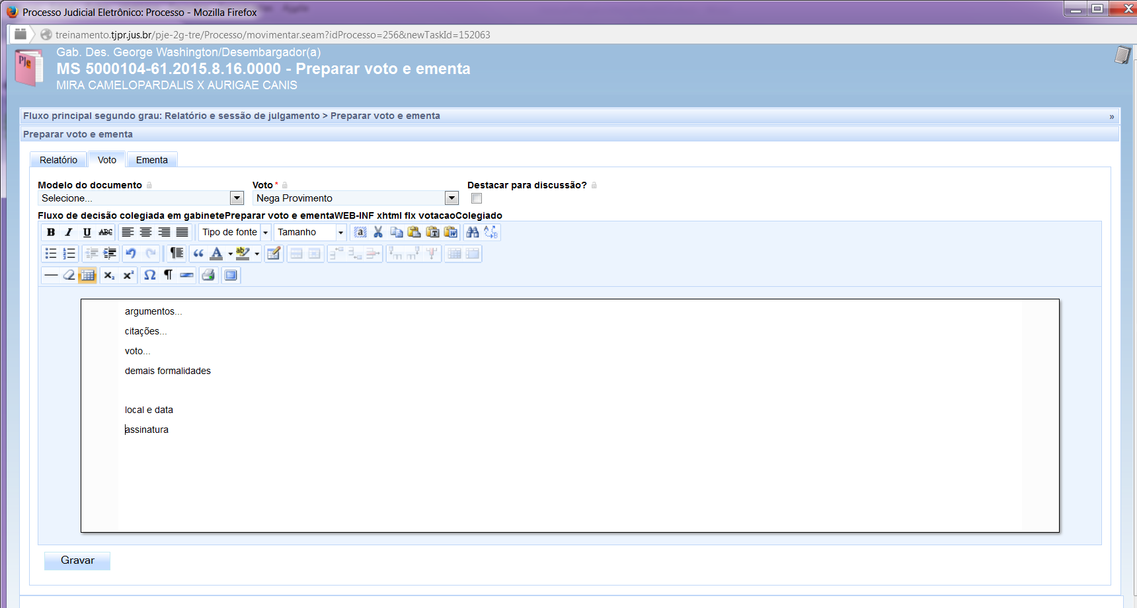Click the Select All icon
The image size is (1137, 608).
360,232
